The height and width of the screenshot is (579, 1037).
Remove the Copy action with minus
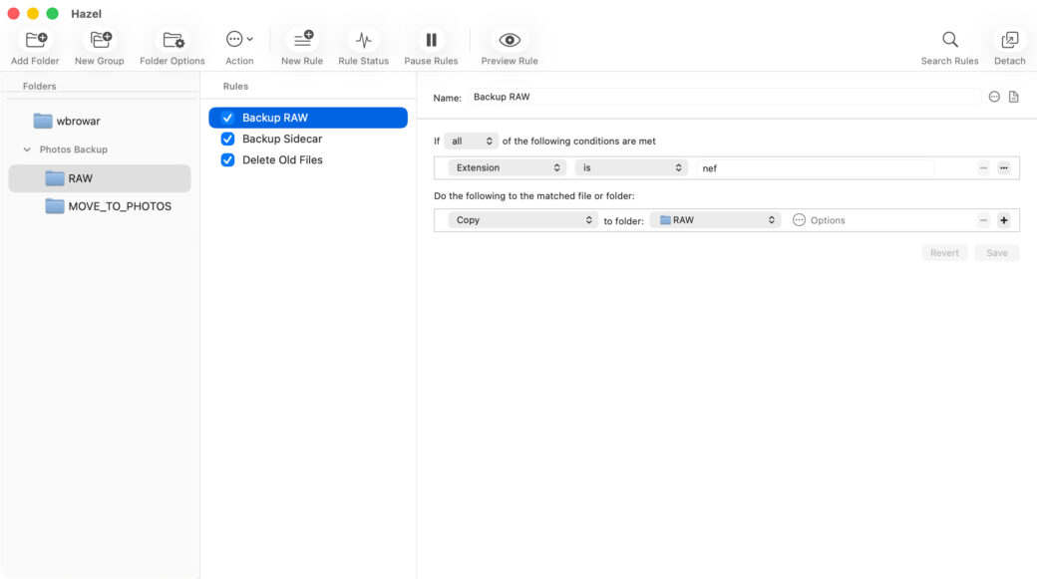[983, 220]
